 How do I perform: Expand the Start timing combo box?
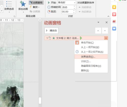(67, 3)
